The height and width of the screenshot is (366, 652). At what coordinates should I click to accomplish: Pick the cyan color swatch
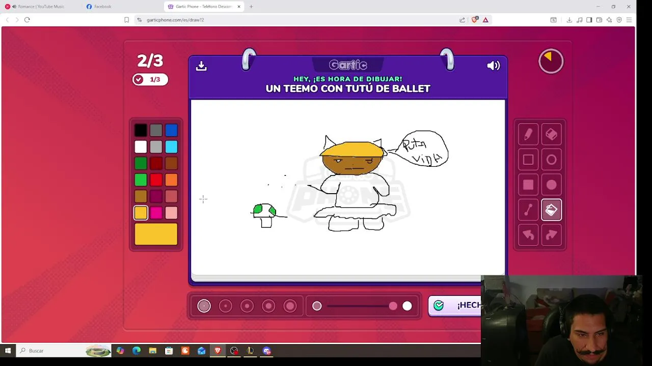coord(171,147)
